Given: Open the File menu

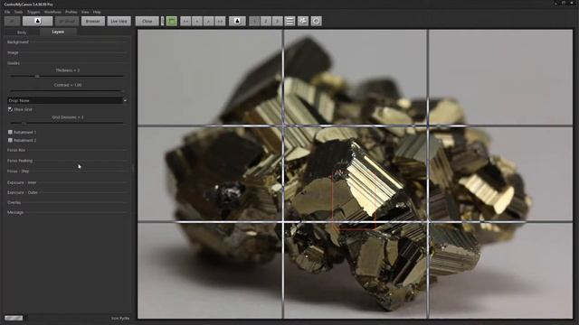Looking at the screenshot, I should (7, 12).
